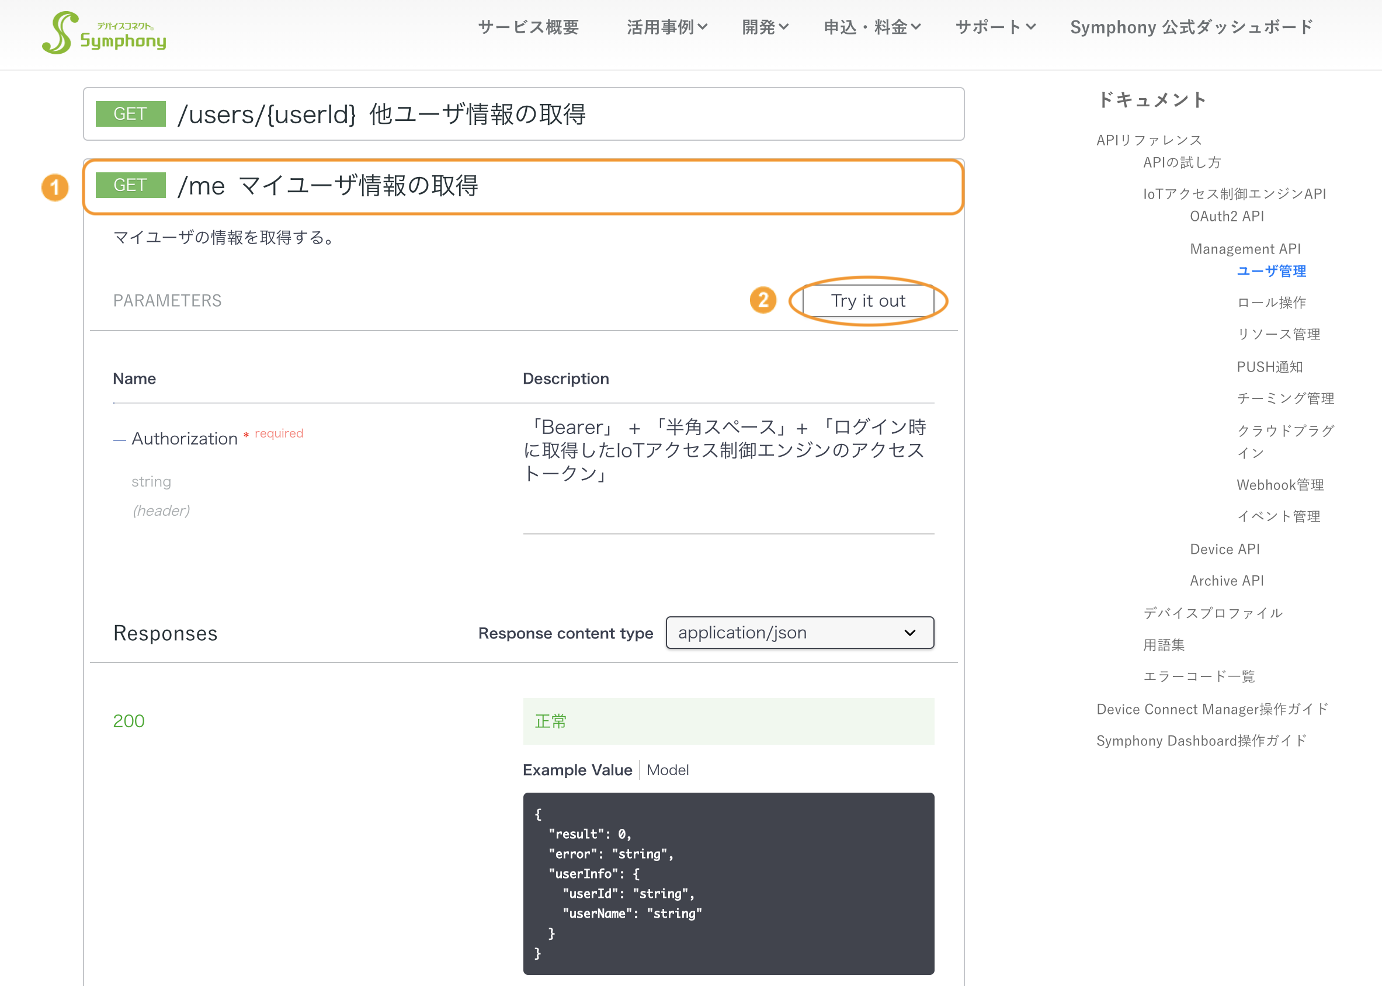Viewport: 1382px width, 986px height.
Task: Open IoTアクセス制御エンジンAPI sidebar link
Action: [1234, 194]
